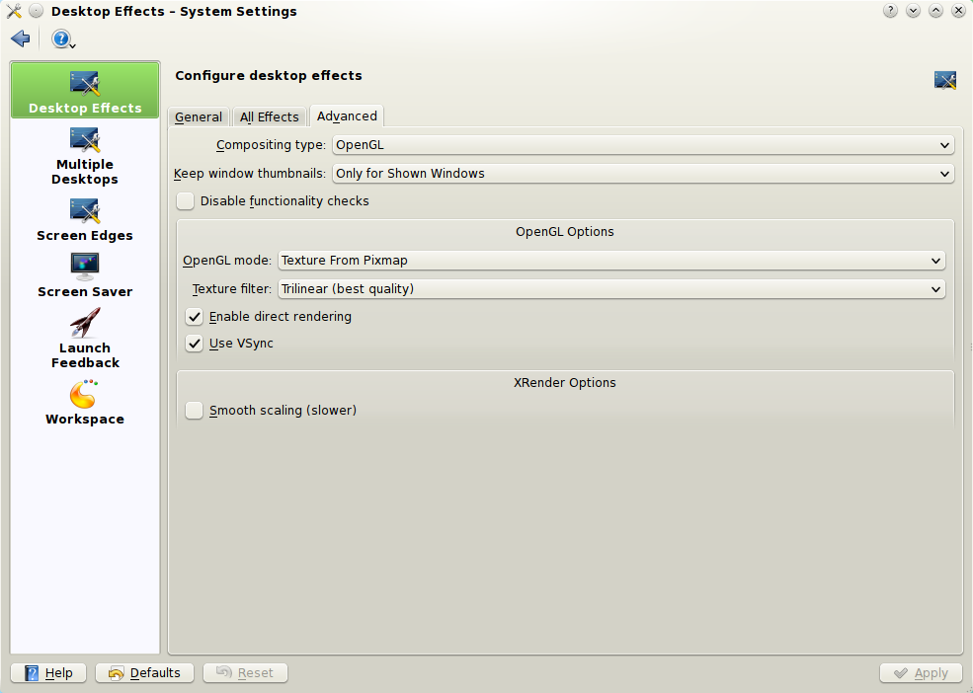Enable Smooth scaling (slower) option
The width and height of the screenshot is (973, 693).
pos(195,410)
